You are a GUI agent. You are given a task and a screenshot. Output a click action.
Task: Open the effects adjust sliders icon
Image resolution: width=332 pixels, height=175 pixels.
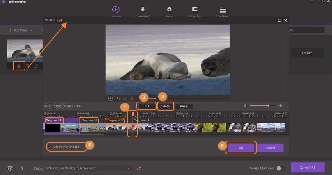coord(36,66)
